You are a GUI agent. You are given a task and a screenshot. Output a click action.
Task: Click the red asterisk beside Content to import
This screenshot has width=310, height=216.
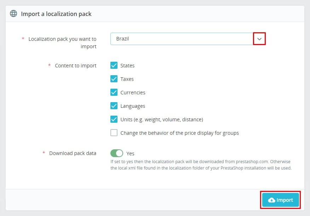coord(50,65)
